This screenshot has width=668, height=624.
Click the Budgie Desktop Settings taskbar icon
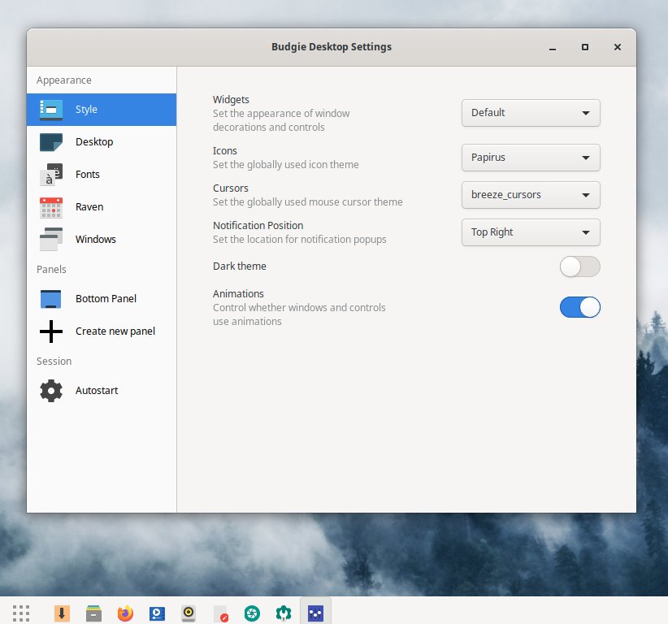point(315,613)
